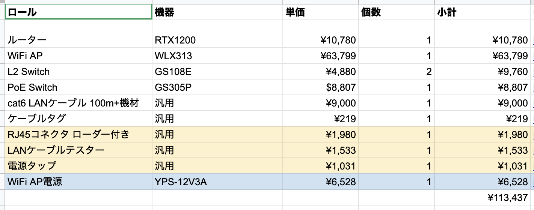534x210 pixels.
Task: Click ¥63,799 unit price for WLX313
Action: [x=321, y=56]
